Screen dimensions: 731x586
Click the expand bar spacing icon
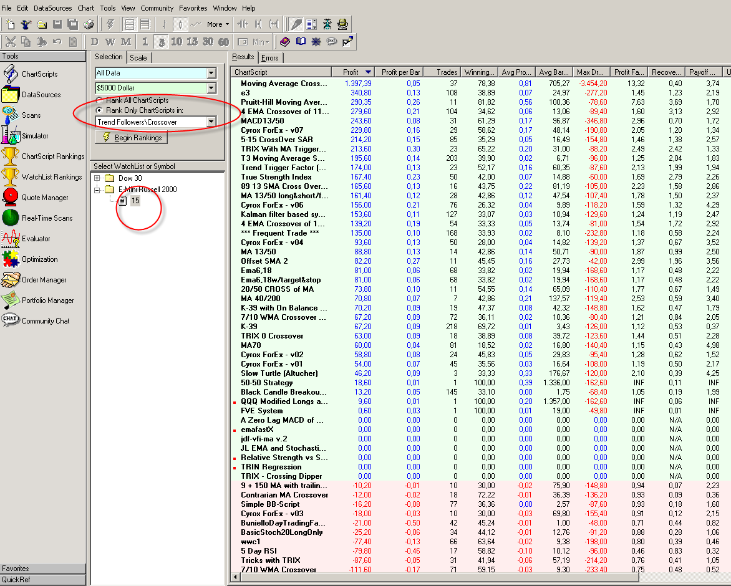tap(274, 24)
